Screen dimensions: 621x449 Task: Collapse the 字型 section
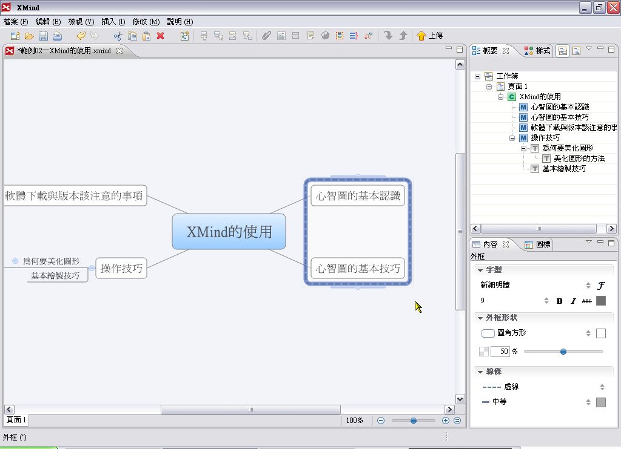pos(480,270)
